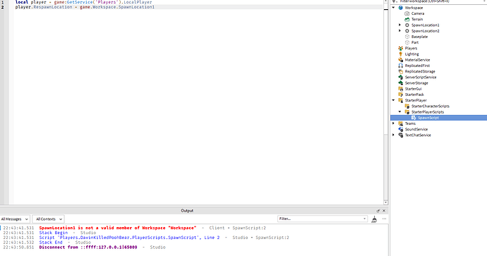Open the All Messages dropdown

[15, 219]
